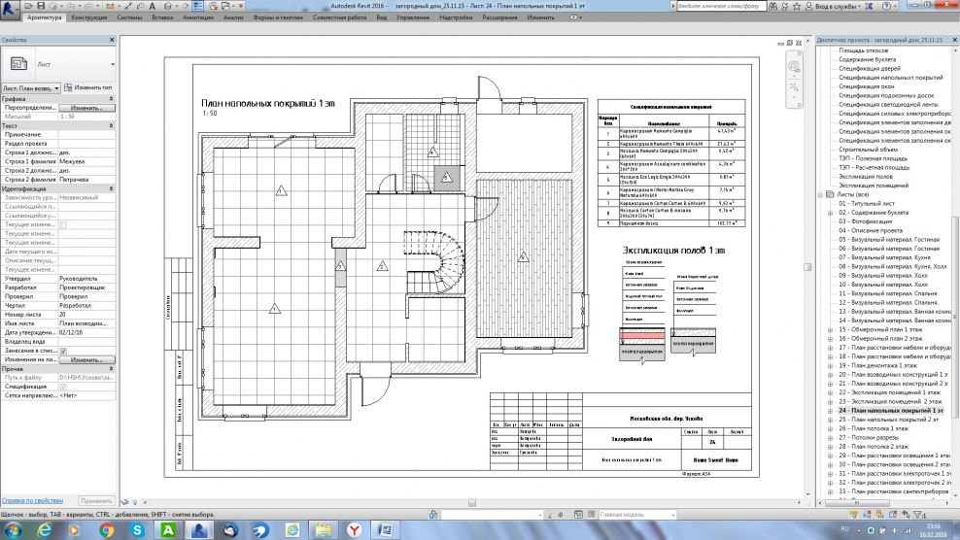Open the 'Справка по свойствам' help link

(31, 500)
